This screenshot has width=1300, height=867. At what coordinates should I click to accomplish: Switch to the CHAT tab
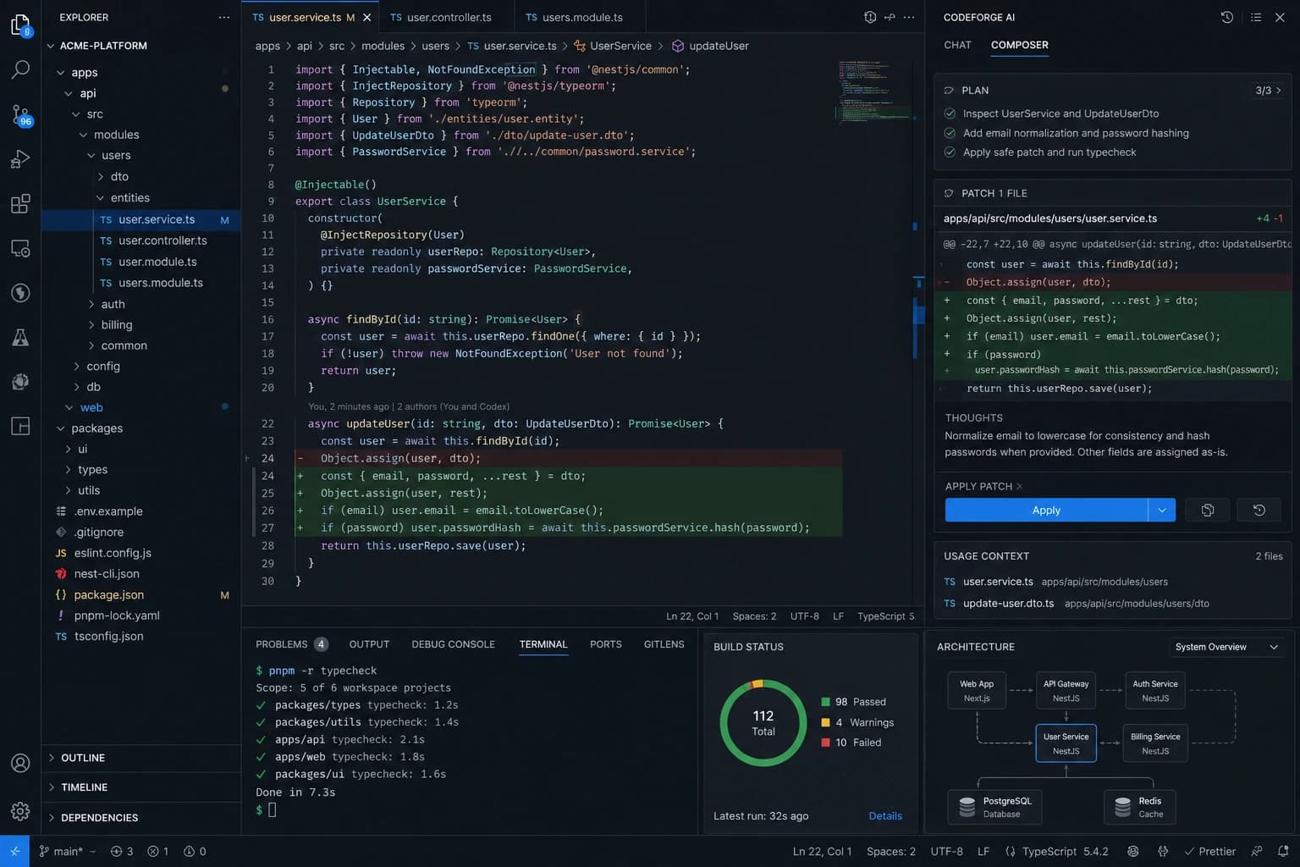957,45
